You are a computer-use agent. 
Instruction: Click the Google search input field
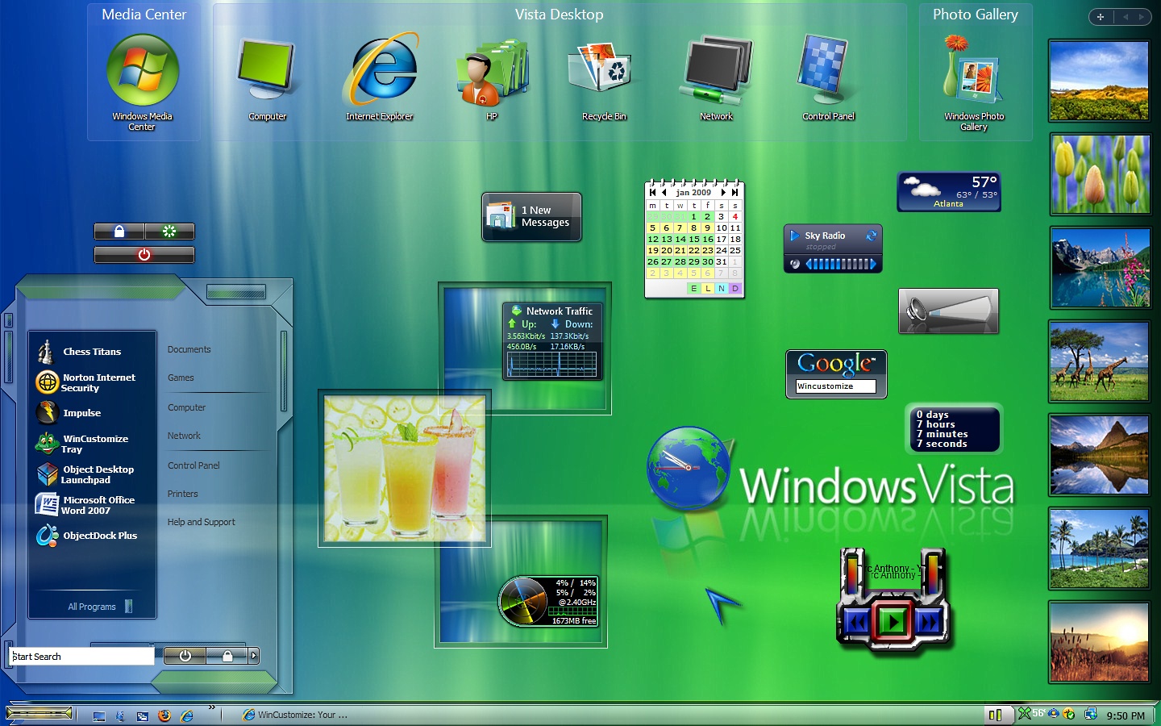click(835, 386)
